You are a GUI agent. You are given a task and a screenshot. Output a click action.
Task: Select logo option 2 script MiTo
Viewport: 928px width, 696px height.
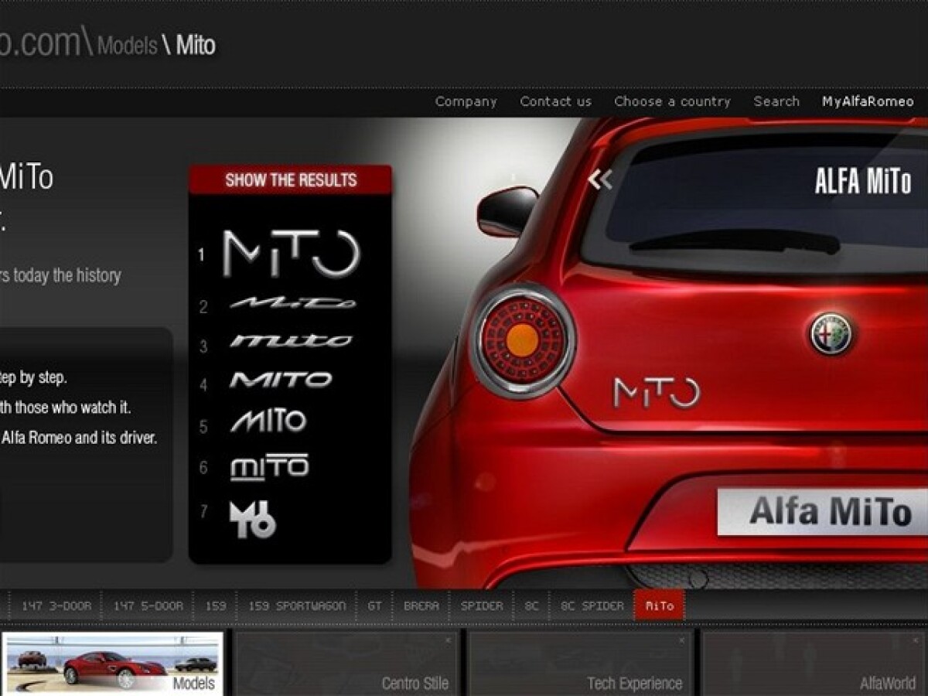292,303
